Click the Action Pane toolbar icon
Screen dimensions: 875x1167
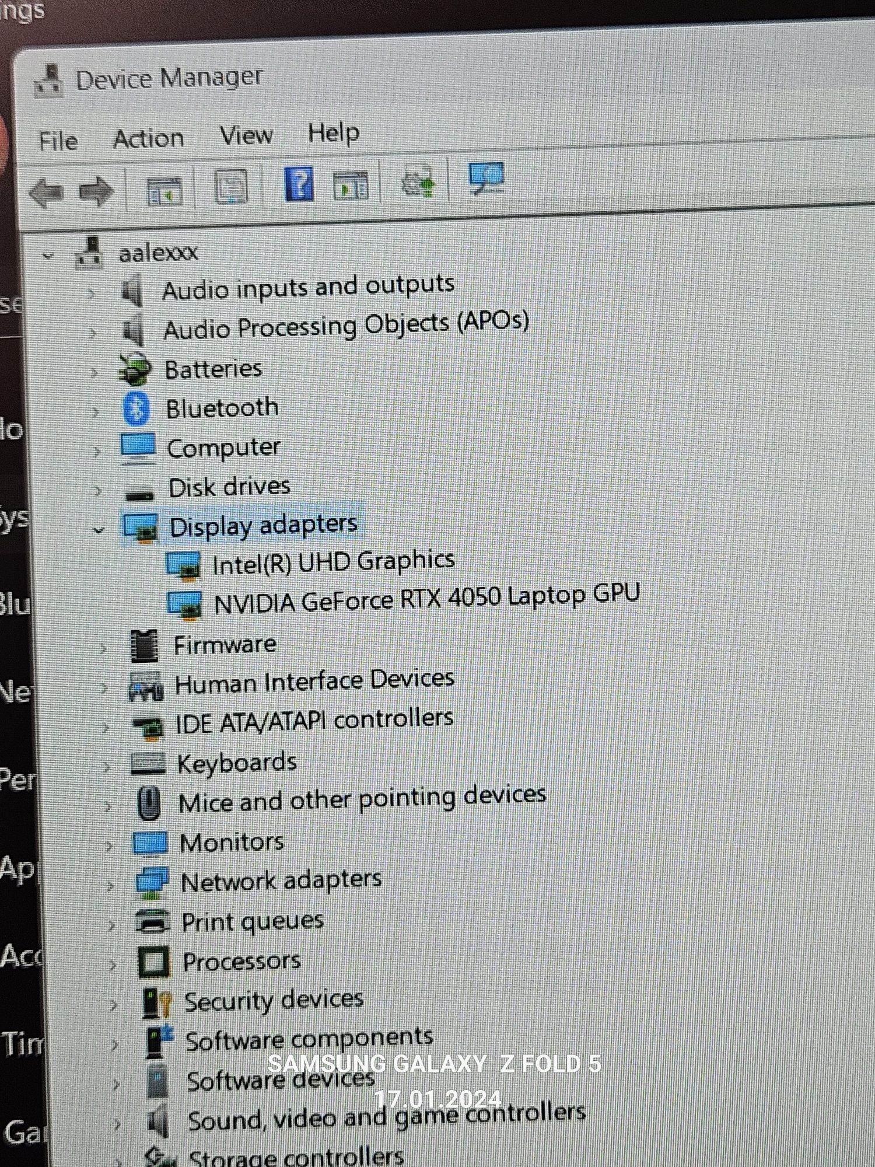click(x=350, y=186)
